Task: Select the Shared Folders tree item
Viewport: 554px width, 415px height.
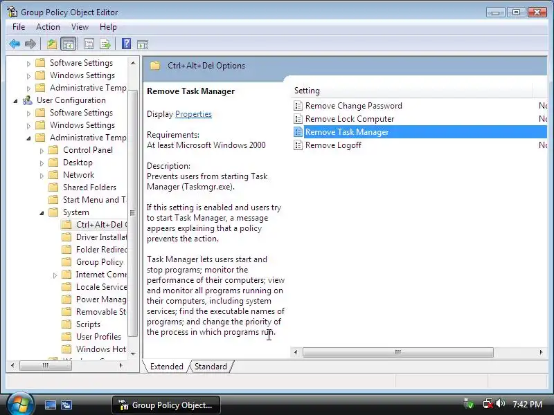Action: [89, 187]
